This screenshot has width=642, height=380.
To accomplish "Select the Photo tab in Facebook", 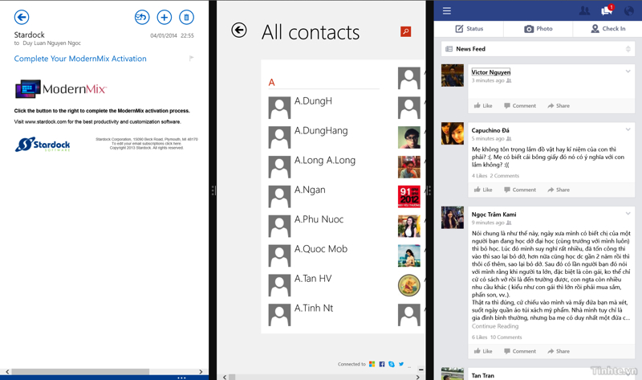I will (x=538, y=29).
